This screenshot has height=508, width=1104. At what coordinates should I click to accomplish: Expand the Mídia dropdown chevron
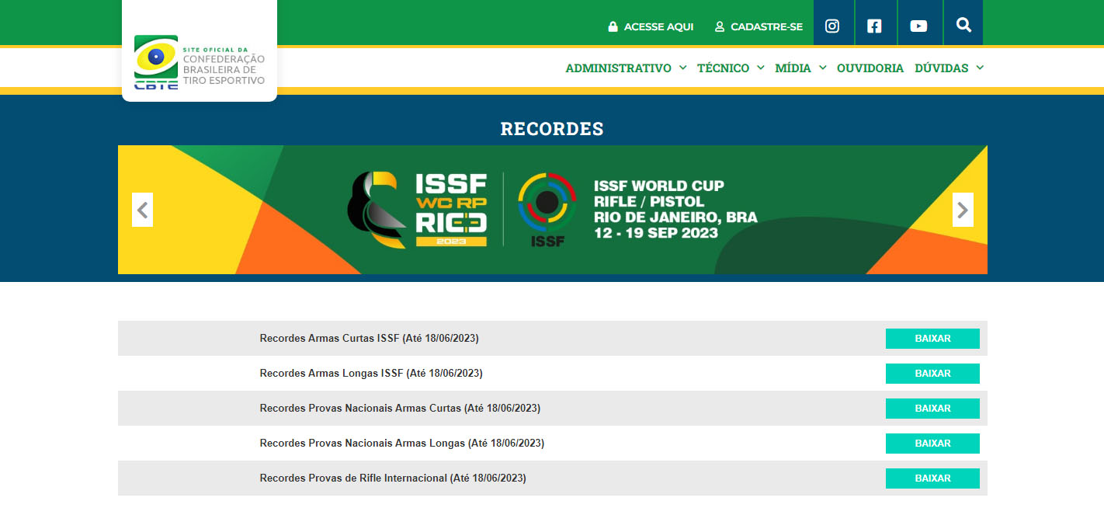pos(822,68)
